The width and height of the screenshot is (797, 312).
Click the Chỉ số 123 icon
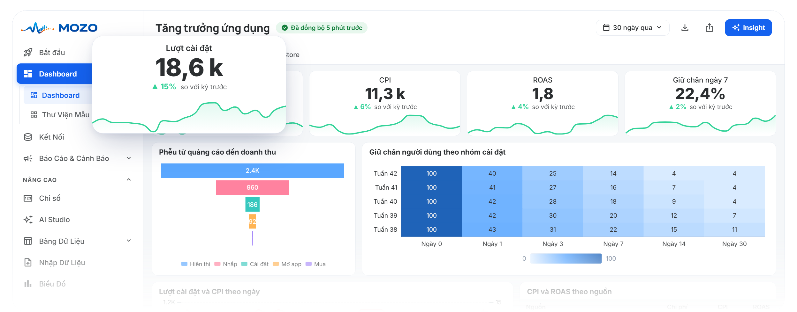click(x=28, y=198)
